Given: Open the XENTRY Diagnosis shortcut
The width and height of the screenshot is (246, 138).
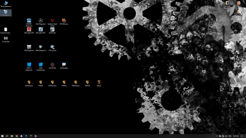Looking at the screenshot, I should point(29,22).
